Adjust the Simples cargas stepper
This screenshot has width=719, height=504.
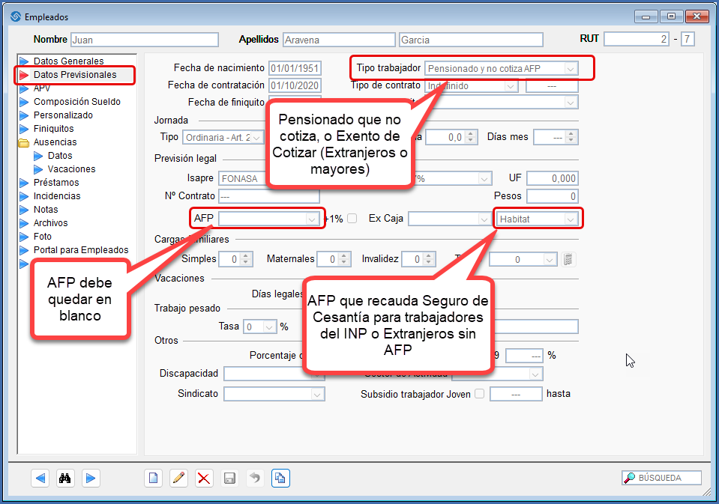[246, 259]
